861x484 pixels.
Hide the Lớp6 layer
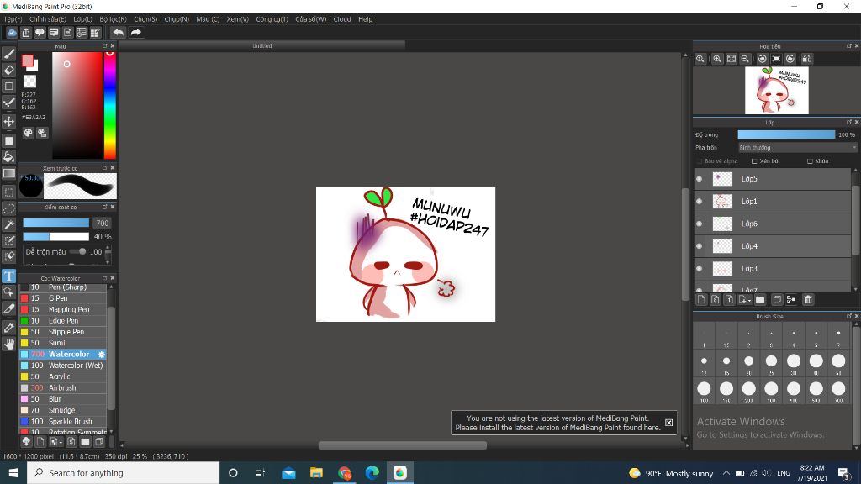tap(699, 224)
